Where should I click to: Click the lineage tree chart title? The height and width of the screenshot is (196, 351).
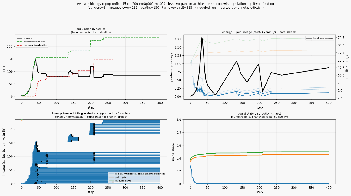pyautogui.click(x=91, y=113)
